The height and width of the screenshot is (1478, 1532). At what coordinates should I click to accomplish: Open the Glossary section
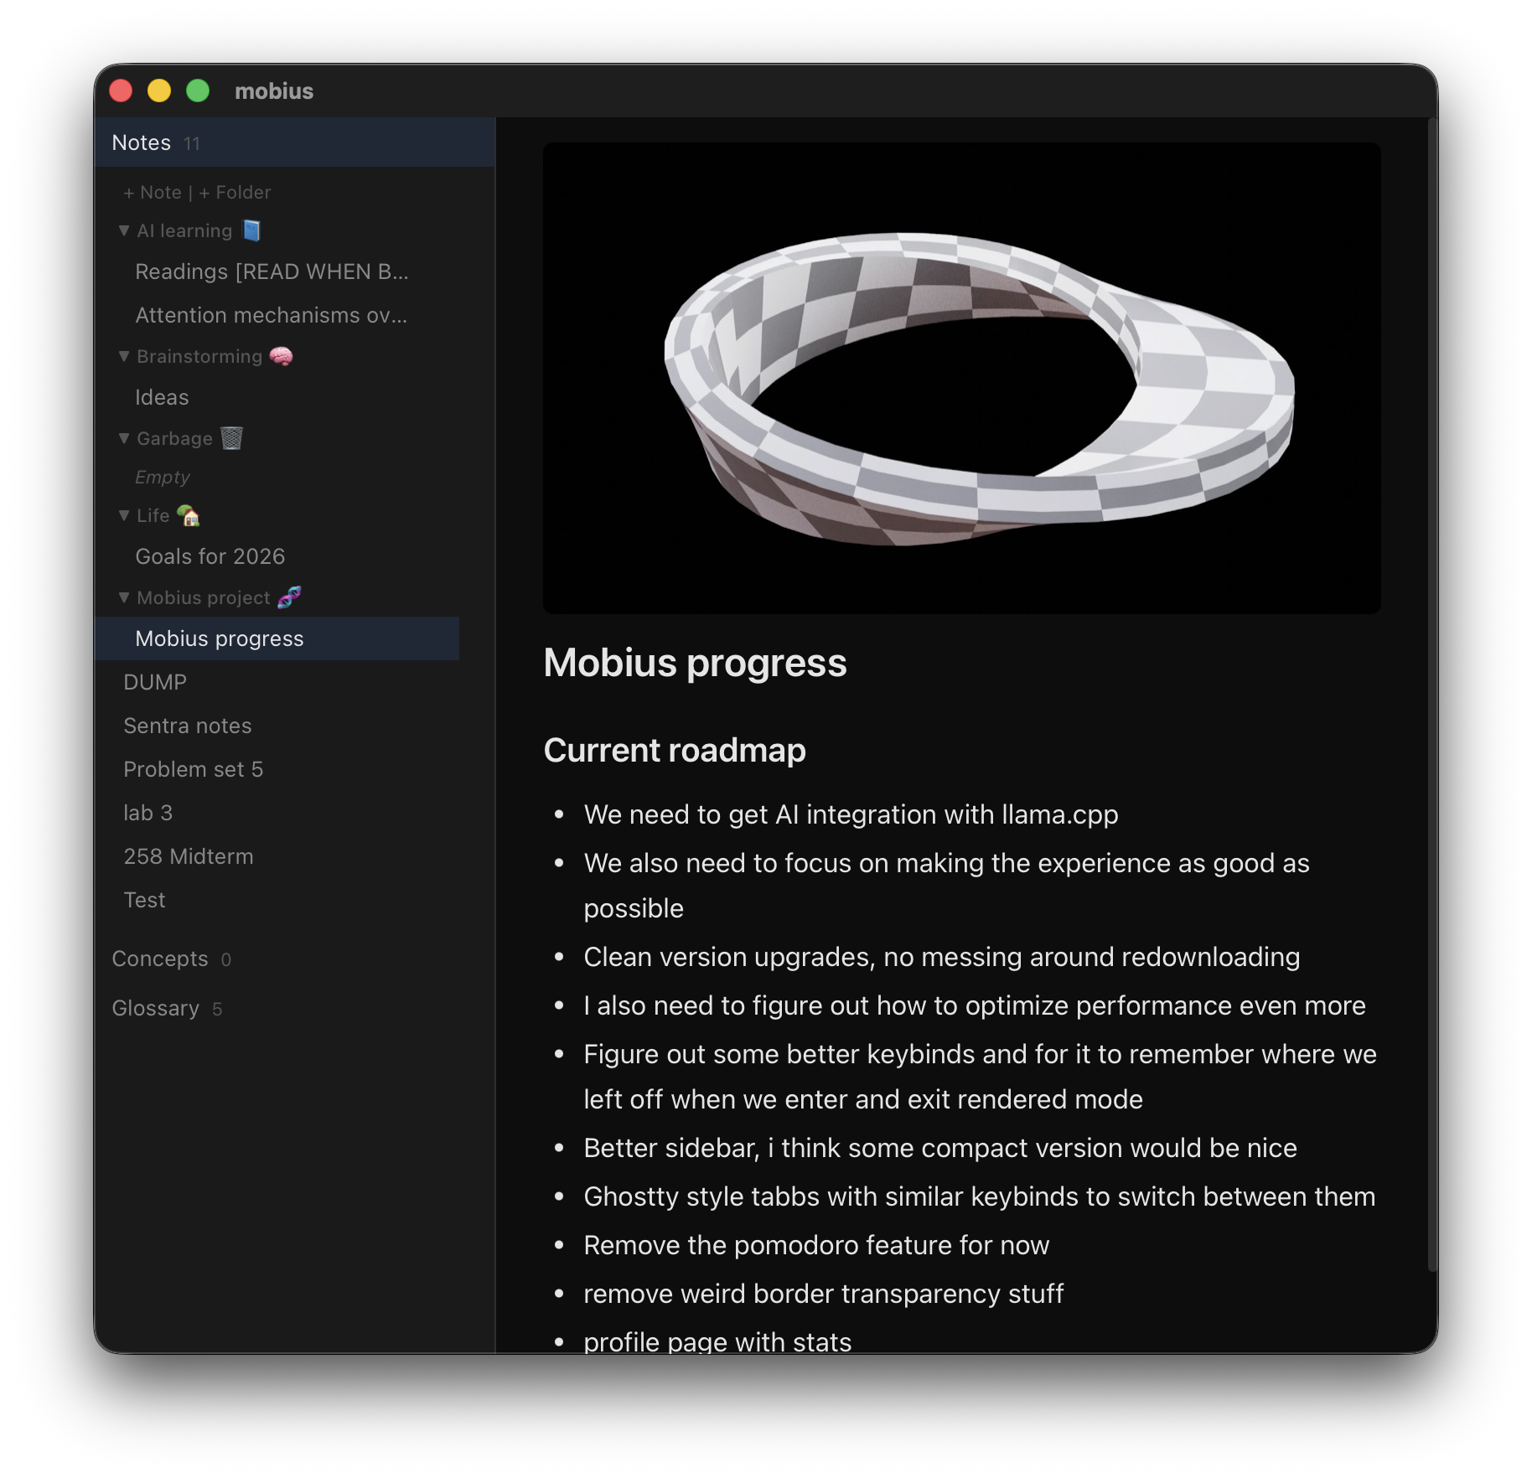157,1008
